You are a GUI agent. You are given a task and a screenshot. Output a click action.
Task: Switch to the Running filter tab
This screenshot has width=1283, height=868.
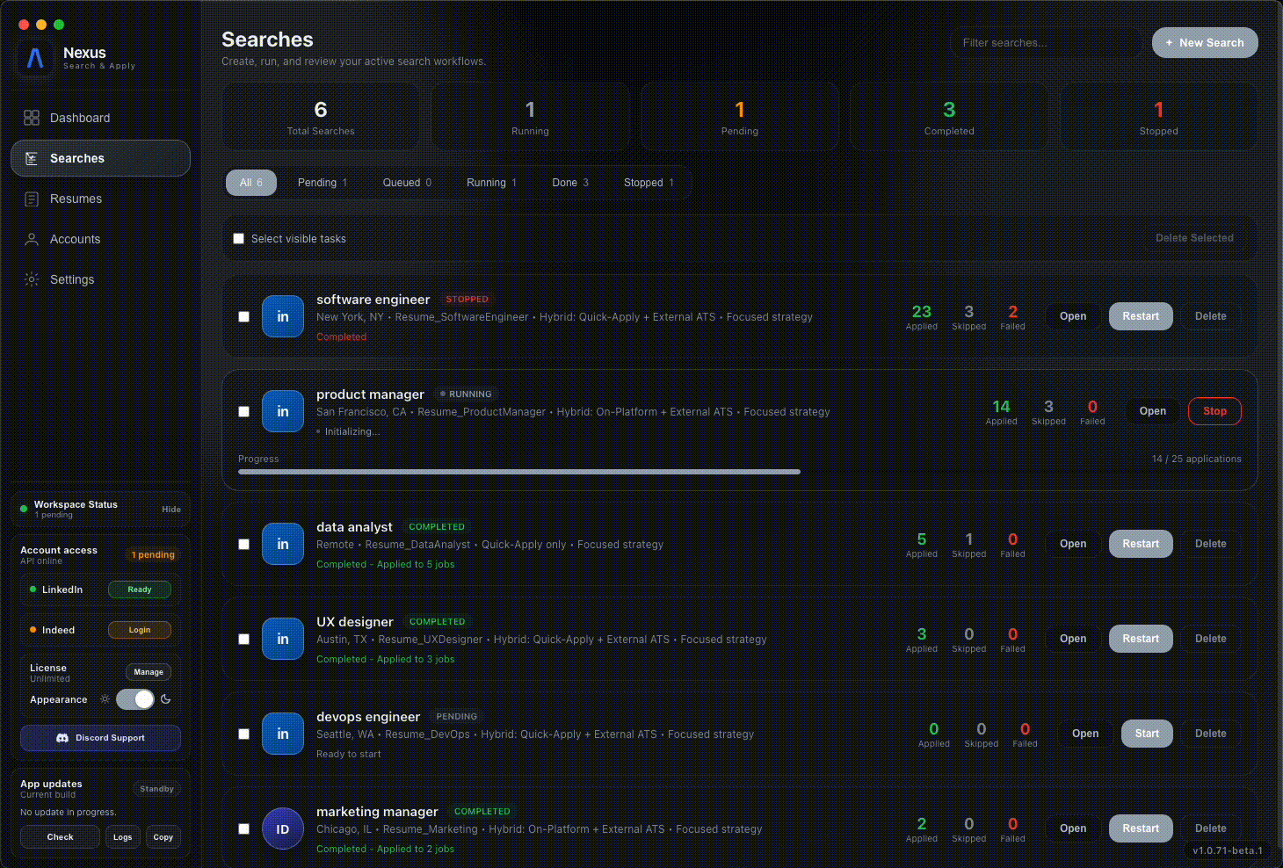[x=491, y=183]
